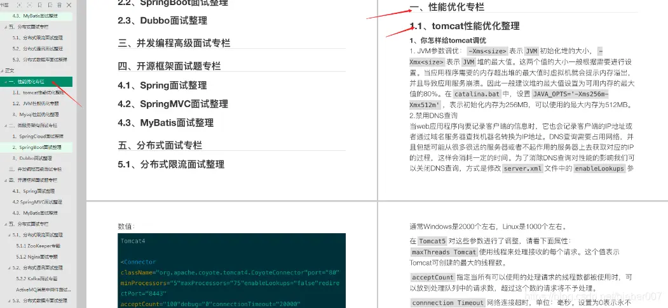
Task: Select the 正文 bookmark entry
Action: point(10,70)
